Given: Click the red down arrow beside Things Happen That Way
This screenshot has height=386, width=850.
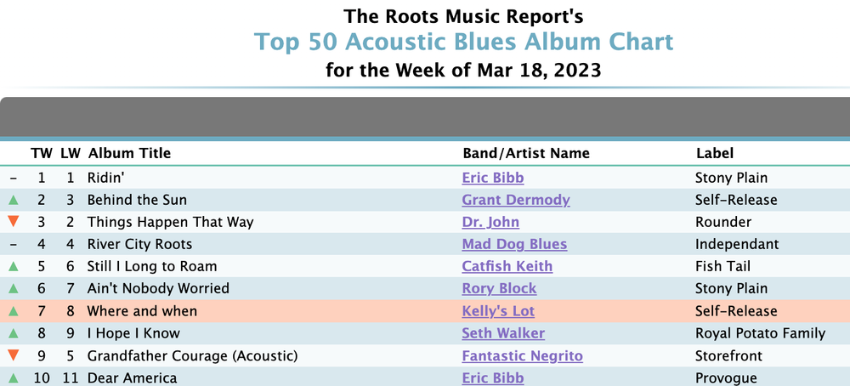Looking at the screenshot, I should (x=14, y=222).
